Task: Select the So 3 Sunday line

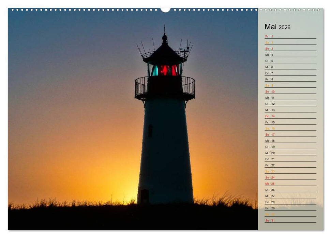Action: click(x=269, y=48)
